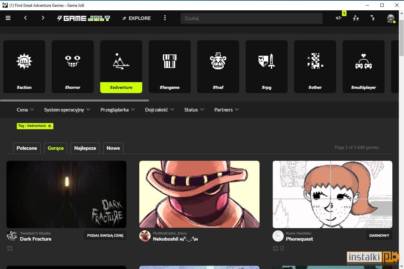The width and height of the screenshot is (404, 269).
Task: Select the #rpg tag card
Action: (x=267, y=67)
